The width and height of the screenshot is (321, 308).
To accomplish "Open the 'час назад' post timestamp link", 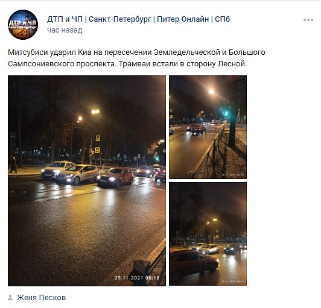I will tap(65, 30).
